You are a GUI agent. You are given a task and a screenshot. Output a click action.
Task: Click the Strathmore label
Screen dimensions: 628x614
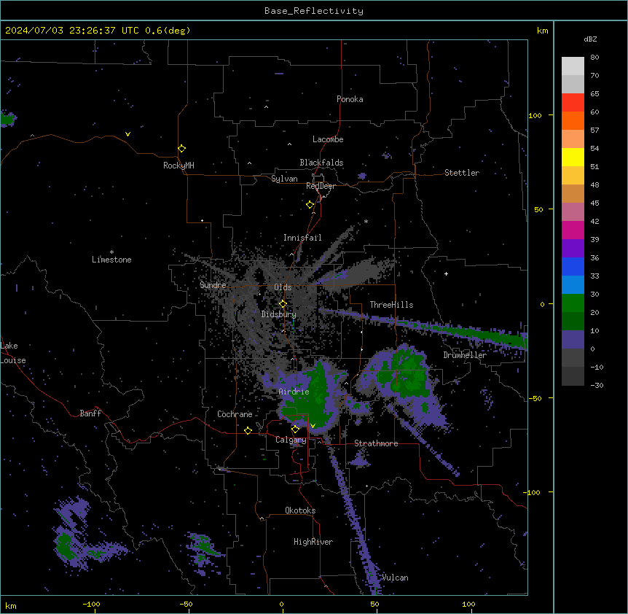(x=376, y=443)
